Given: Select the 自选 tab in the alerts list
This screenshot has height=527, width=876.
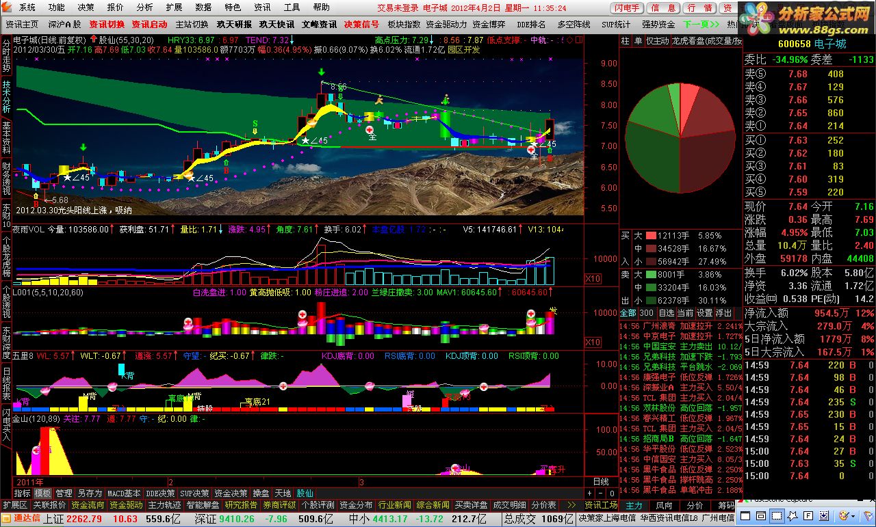Looking at the screenshot, I should point(666,313).
